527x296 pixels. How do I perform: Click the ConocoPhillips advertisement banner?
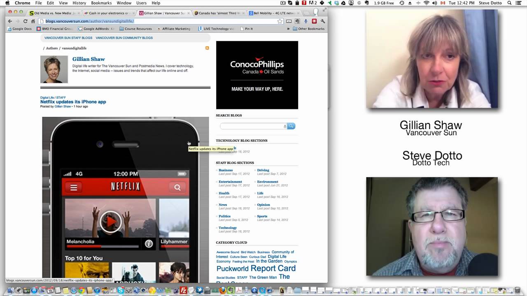tap(257, 75)
